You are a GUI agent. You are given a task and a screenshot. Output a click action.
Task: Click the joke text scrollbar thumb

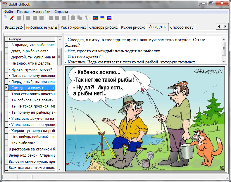(x=224, y=48)
